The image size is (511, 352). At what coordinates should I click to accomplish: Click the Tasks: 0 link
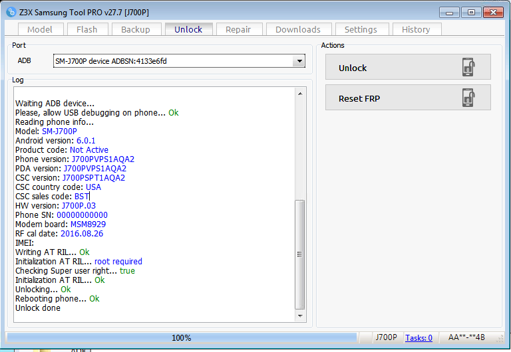tap(419, 337)
